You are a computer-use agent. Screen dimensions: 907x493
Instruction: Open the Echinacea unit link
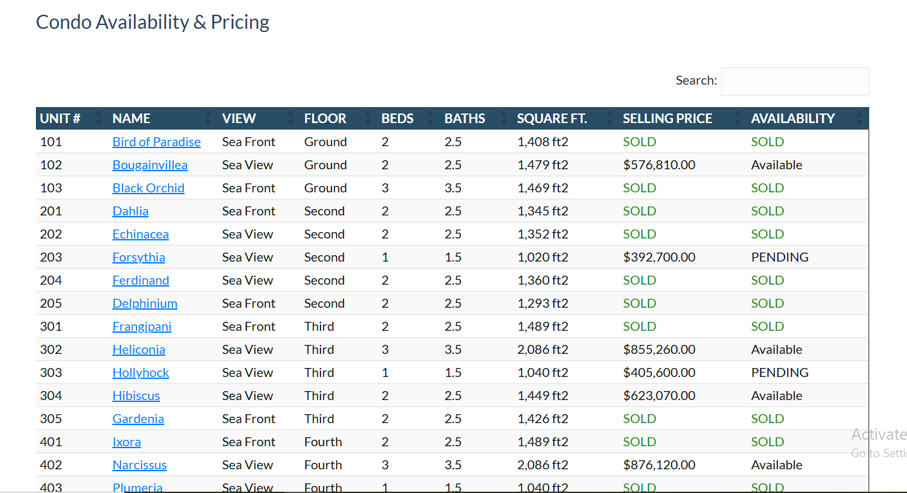(x=140, y=234)
